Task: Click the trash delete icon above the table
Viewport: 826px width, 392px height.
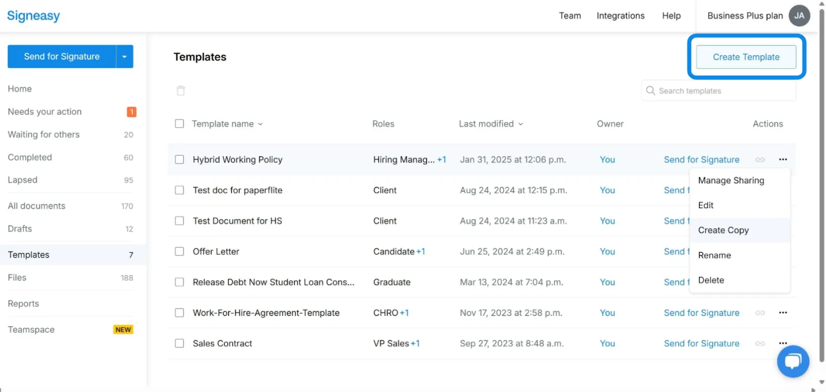Action: [180, 91]
